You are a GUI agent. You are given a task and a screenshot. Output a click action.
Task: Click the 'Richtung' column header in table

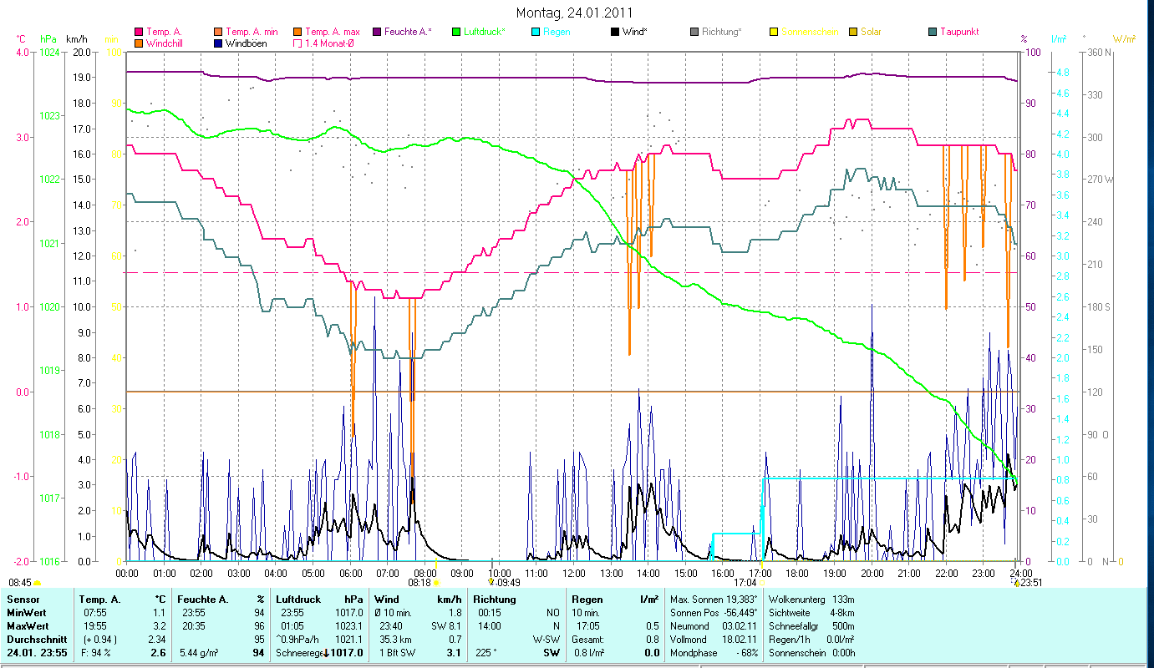493,600
